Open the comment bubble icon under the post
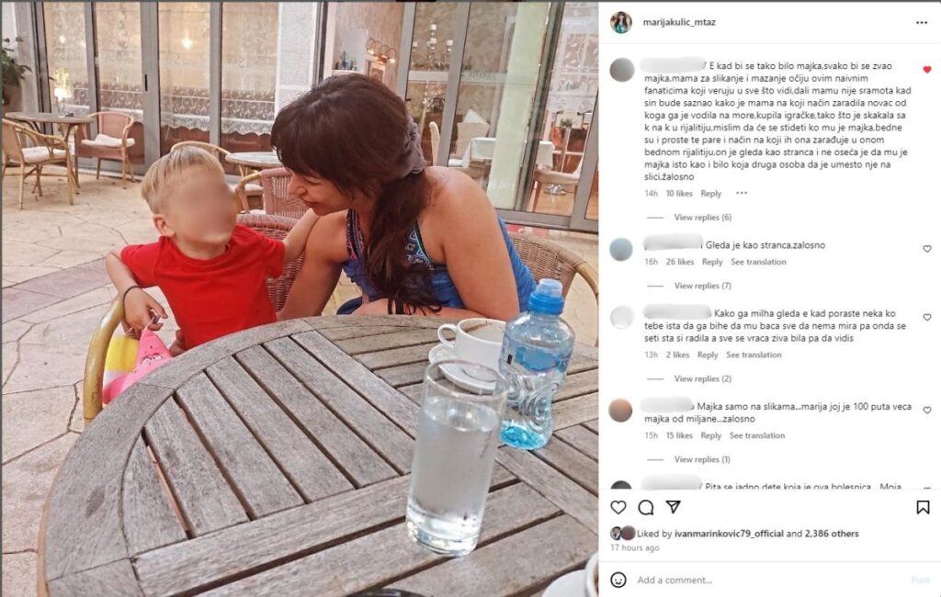Screen dimensions: 941x597 tap(646, 508)
